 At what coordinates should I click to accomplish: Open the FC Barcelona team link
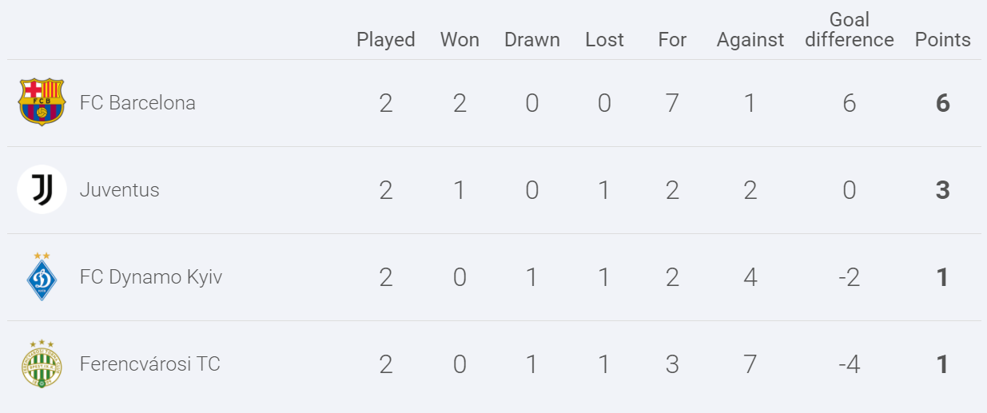[137, 103]
